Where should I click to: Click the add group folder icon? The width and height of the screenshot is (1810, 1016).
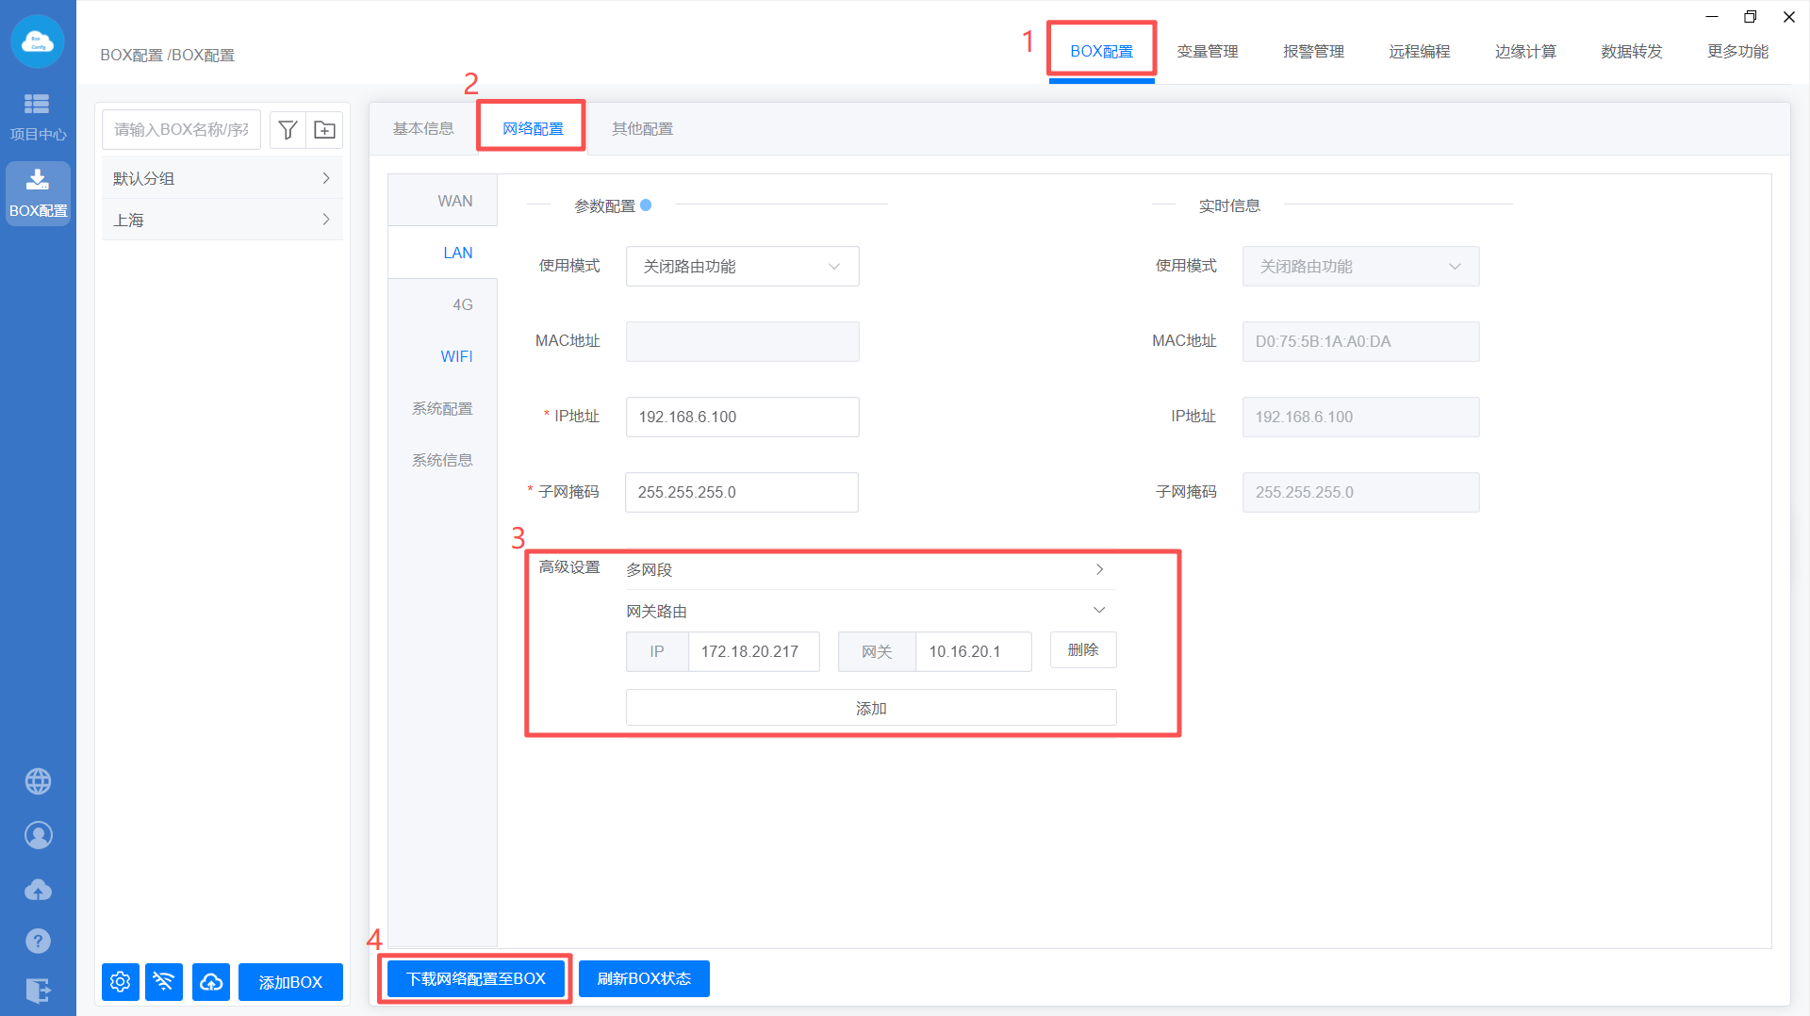tap(324, 130)
